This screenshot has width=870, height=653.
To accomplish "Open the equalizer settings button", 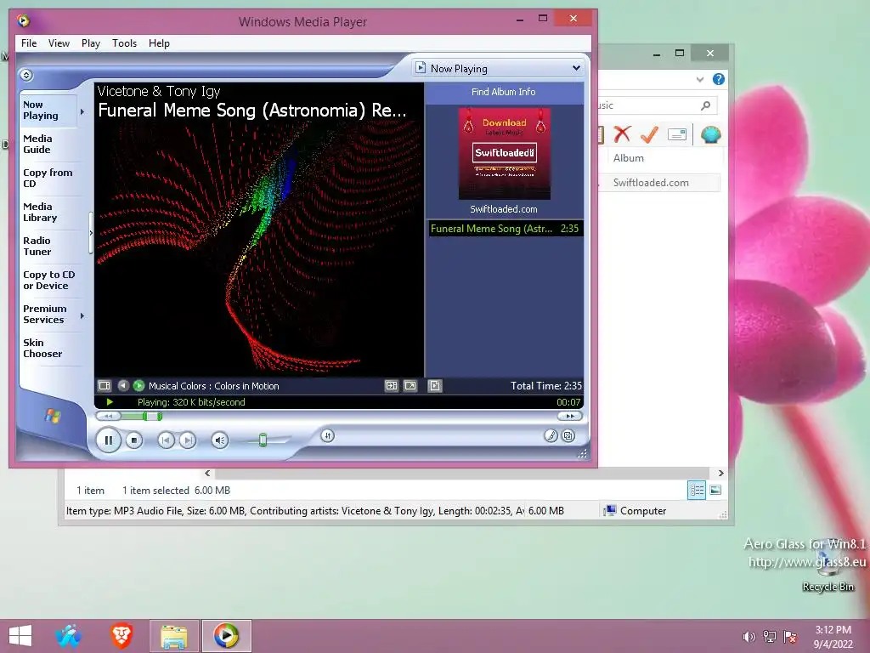I will [x=327, y=436].
